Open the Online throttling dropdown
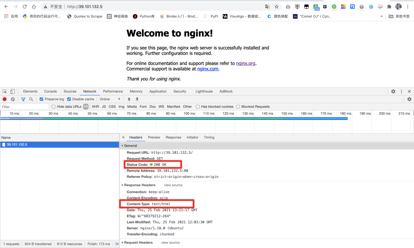414x248 pixels. (110, 99)
